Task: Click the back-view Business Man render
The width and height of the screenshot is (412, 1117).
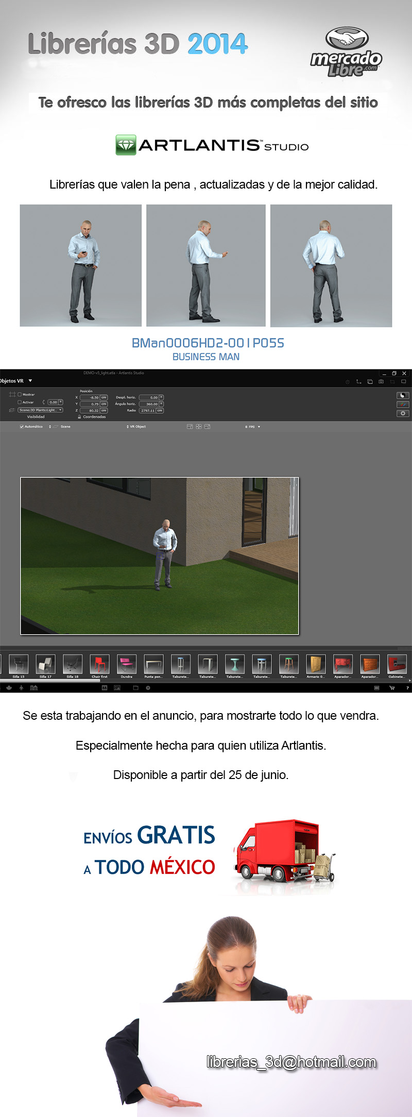Action: 331,265
